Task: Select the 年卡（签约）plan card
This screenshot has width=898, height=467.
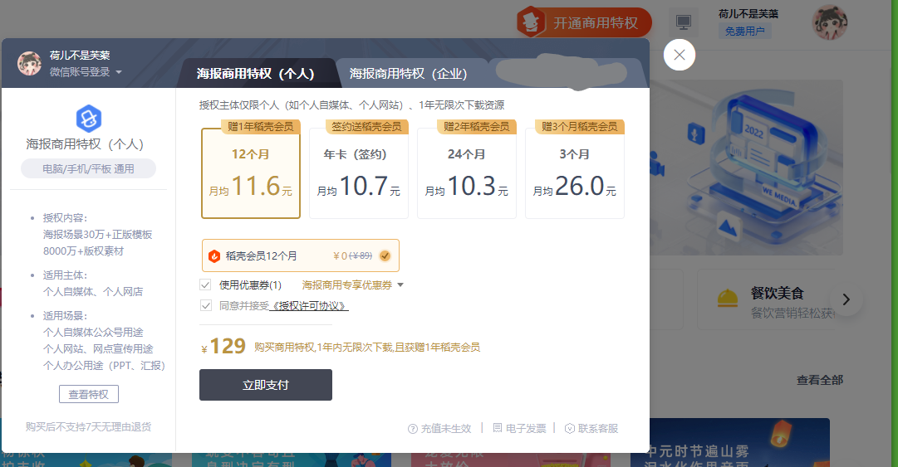Action: (x=359, y=173)
